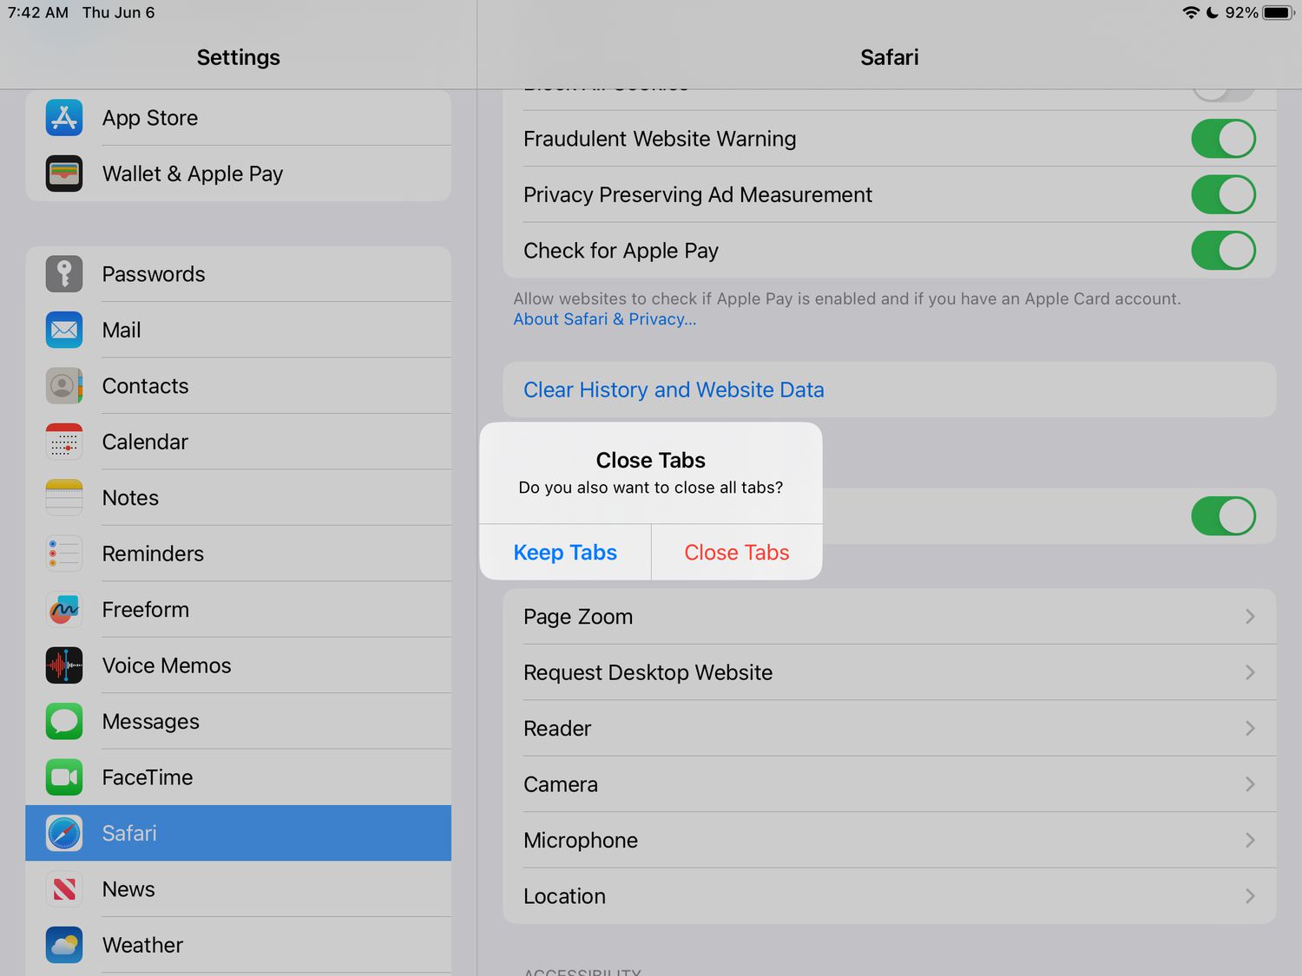Disable Fraudulent Website Warning switch
Screen dimensions: 1302x976
(x=1222, y=139)
